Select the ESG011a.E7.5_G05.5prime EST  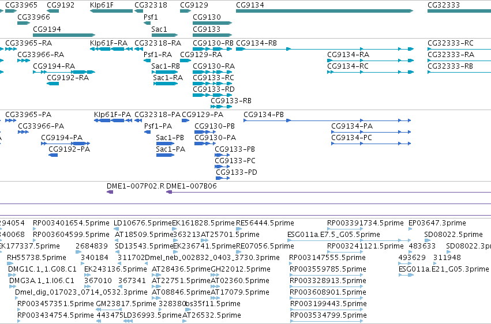pos(349,240)
